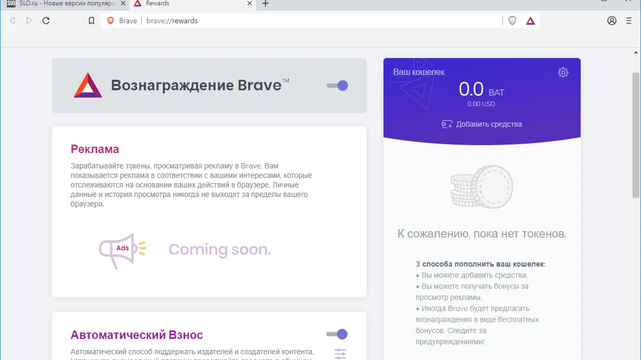
Task: Click the back navigation arrow
Action: (x=13, y=20)
